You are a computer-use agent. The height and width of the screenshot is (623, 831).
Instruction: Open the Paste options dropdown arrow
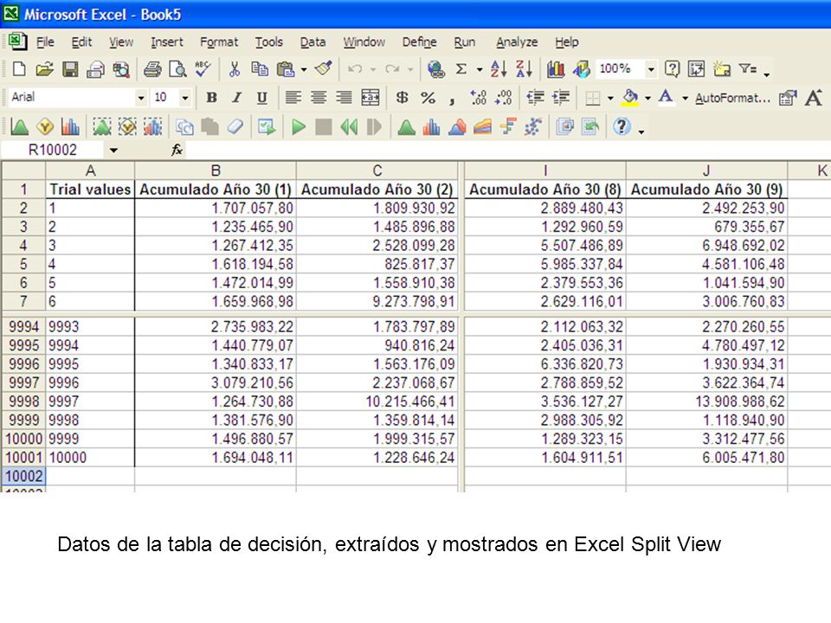tap(304, 69)
